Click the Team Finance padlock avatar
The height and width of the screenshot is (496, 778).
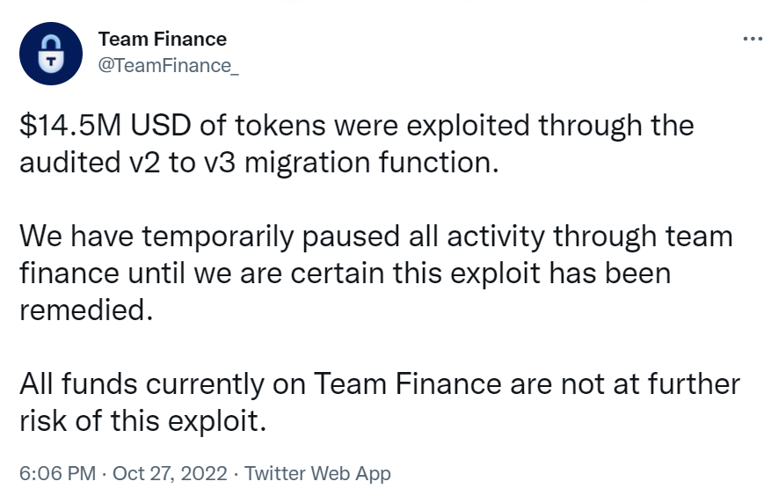(x=51, y=54)
